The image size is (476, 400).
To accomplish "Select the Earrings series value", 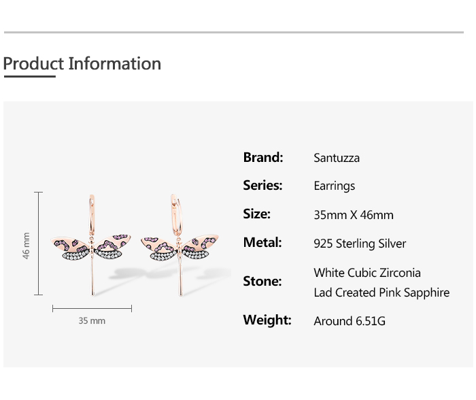I will tap(334, 186).
